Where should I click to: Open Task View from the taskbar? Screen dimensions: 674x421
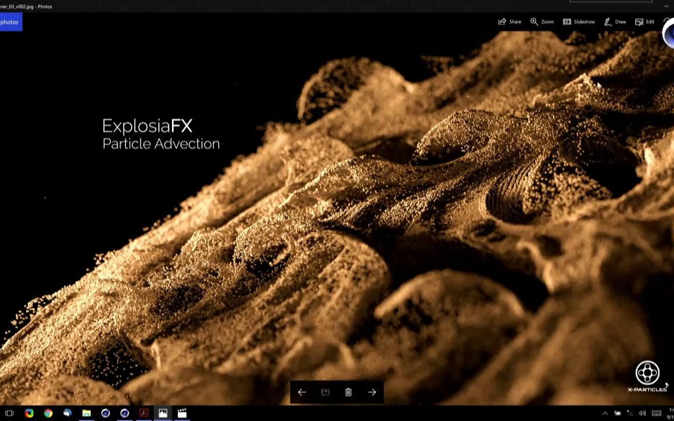[x=9, y=413]
